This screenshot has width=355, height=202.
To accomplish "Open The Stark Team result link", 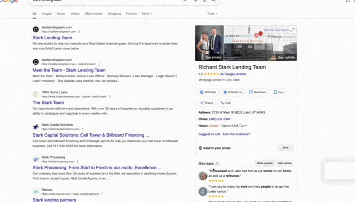I will point(48,103).
